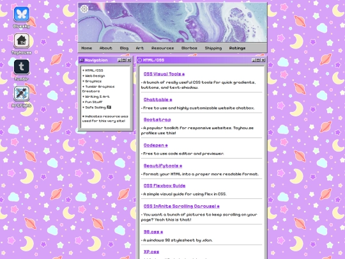
Task: Click the 'windows 98 stylesheet' description
Action: [177, 240]
